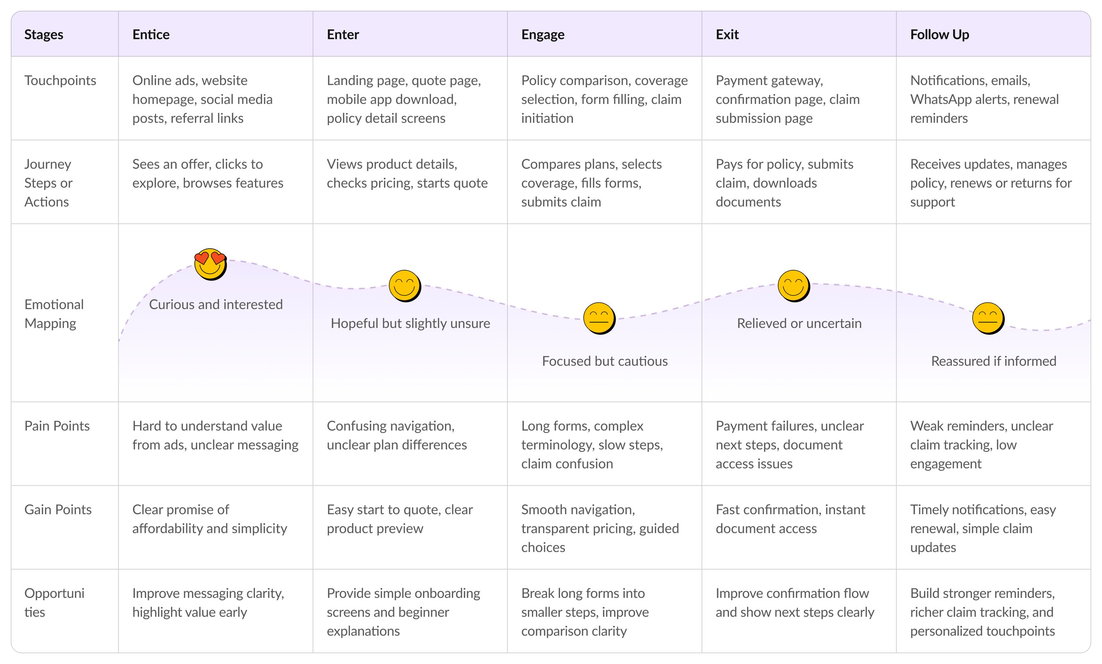Click 'Sees an offer, clicks to explore' text

[x=207, y=173]
